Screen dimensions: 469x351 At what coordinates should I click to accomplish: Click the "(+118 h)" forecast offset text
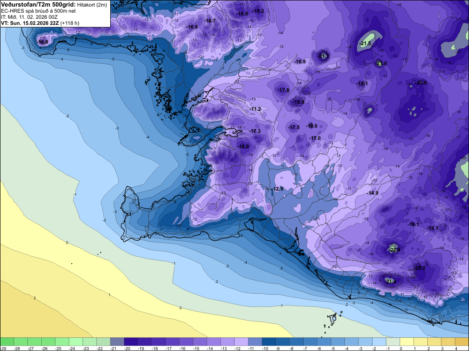tap(70, 23)
